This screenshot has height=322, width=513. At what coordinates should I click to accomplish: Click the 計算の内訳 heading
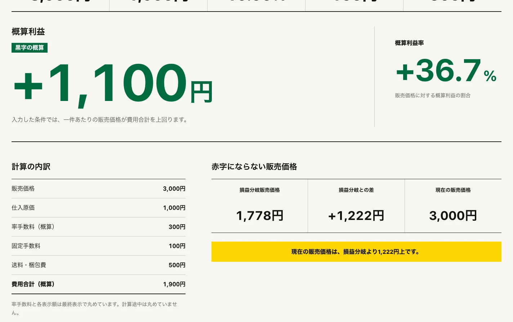click(x=31, y=167)
